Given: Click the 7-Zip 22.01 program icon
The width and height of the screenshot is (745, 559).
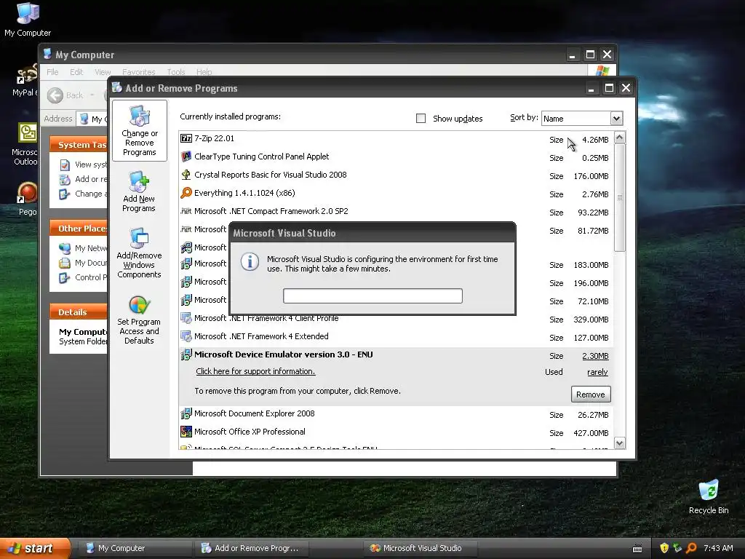Looking at the screenshot, I should point(186,138).
